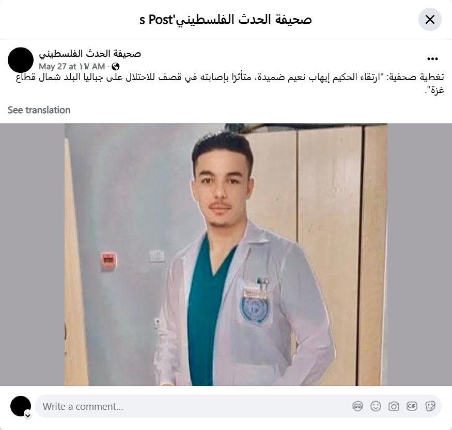Screen dimensions: 452x430
Task: Click the Arabic post caption text
Action: click(x=230, y=84)
